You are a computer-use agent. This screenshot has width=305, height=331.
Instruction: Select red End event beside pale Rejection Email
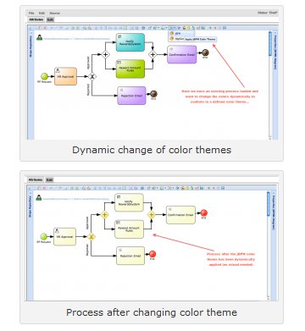(152, 254)
